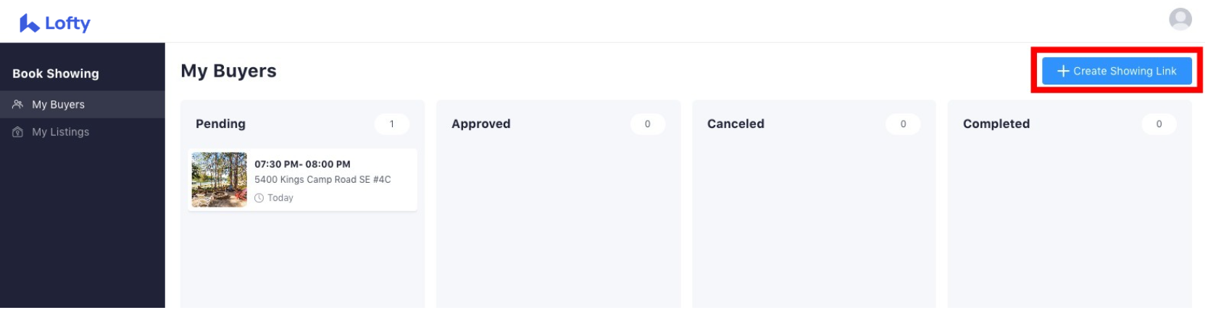
Task: Open My Listings in the sidebar
Action: click(x=83, y=132)
